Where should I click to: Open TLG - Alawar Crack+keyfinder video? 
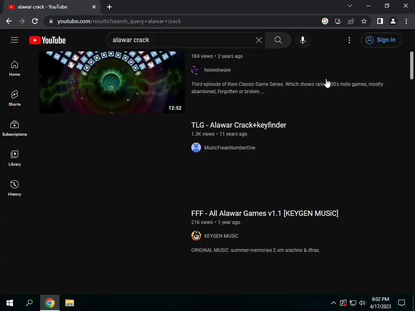coord(239,125)
